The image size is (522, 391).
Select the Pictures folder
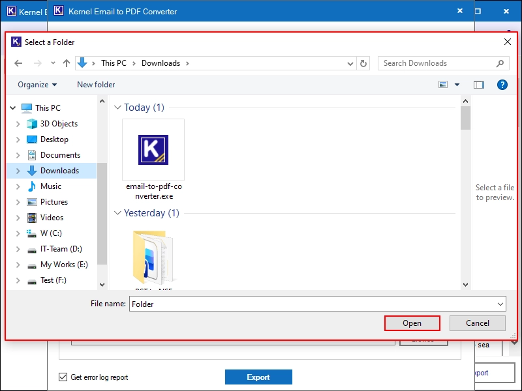[54, 202]
